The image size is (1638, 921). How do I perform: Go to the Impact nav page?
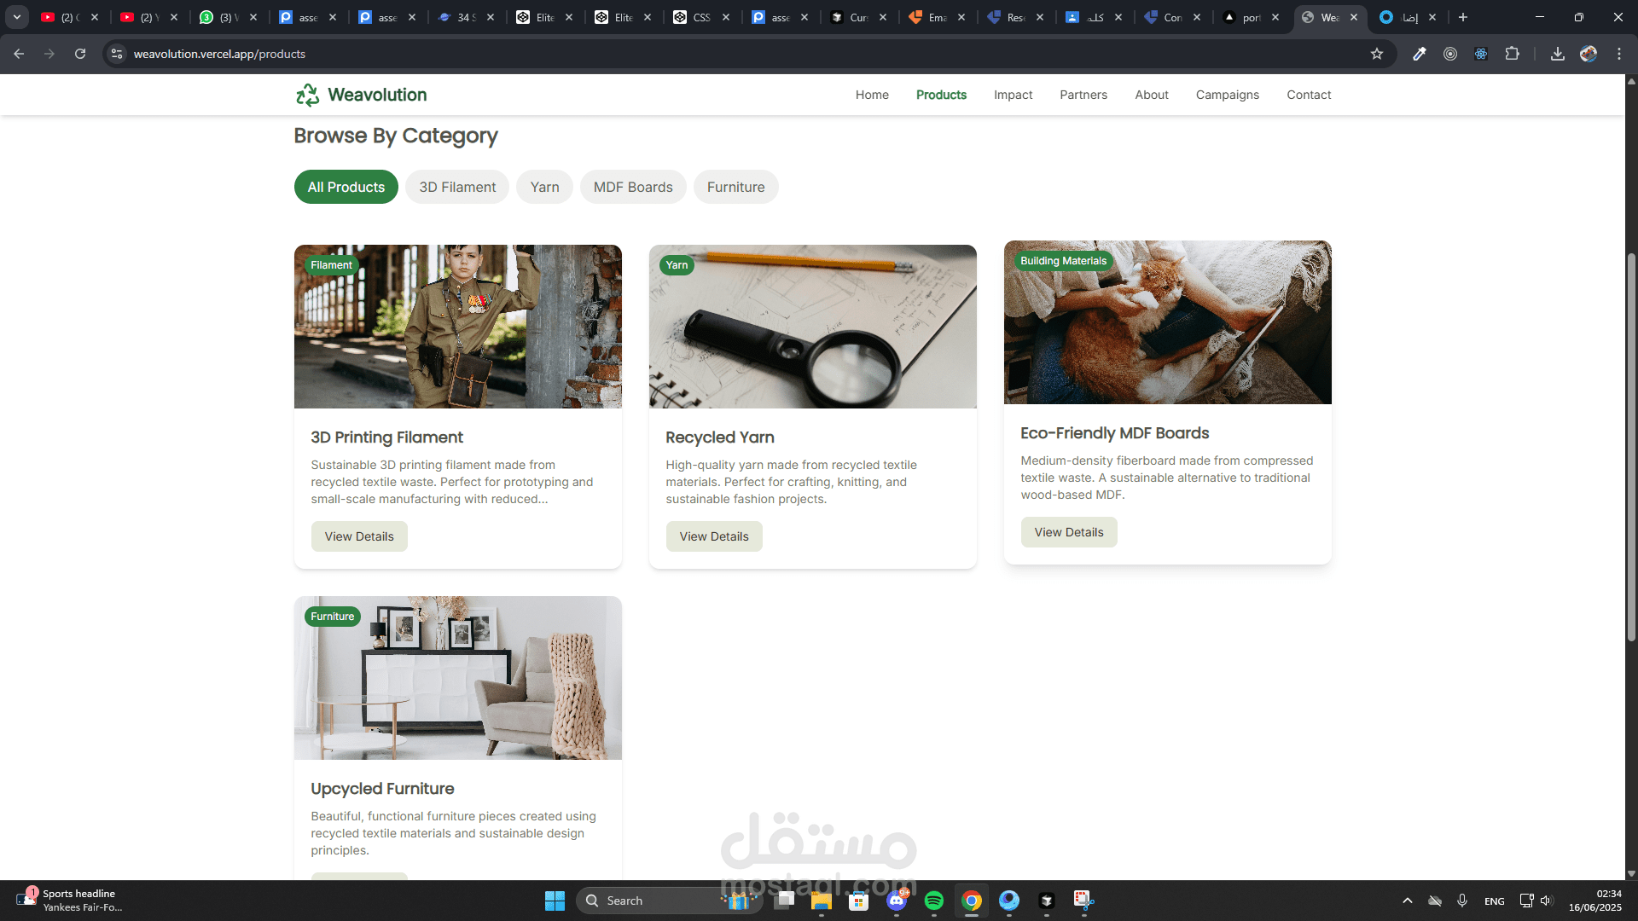click(x=1013, y=95)
